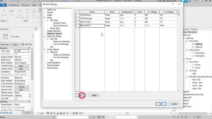Select Panel Schedules in settings tree

pos(53,65)
